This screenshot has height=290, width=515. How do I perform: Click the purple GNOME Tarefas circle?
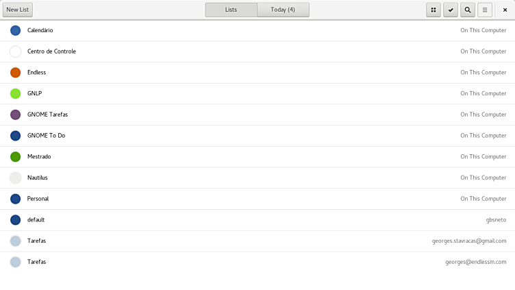tap(15, 114)
